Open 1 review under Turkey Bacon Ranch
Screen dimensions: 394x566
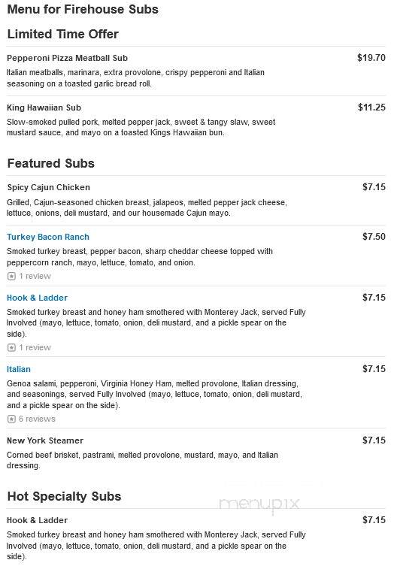pos(35,276)
